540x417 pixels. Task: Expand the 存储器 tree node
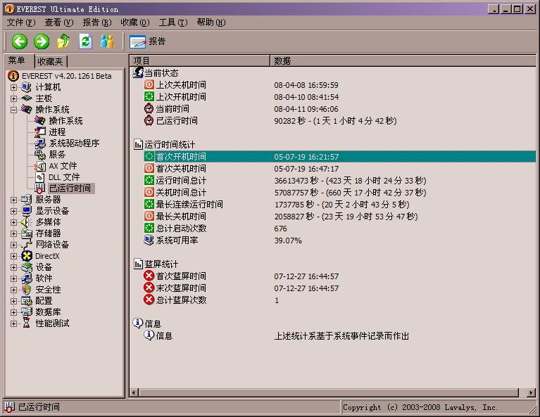[x=13, y=233]
